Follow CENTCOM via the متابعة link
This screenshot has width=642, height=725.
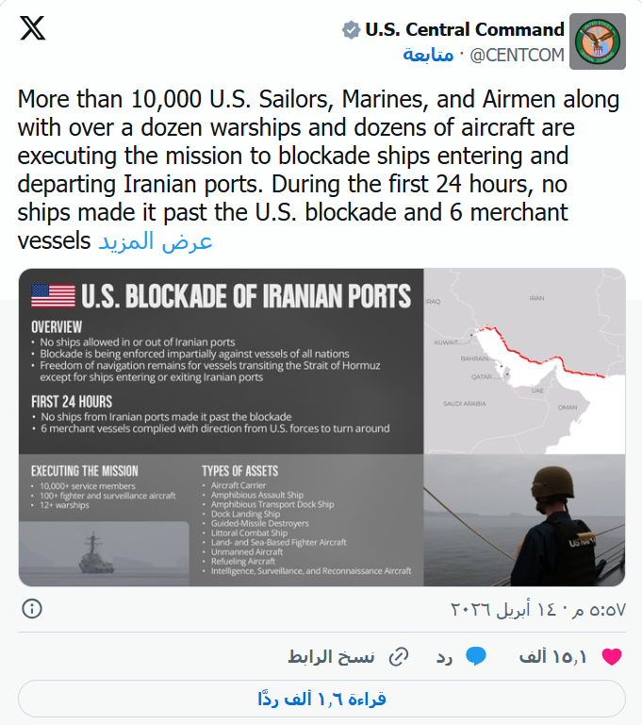pyautogui.click(x=428, y=55)
